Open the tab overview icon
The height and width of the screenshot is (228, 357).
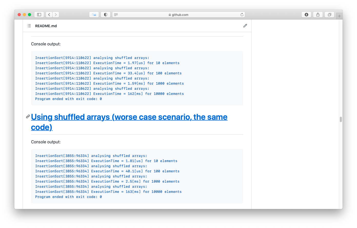click(329, 15)
